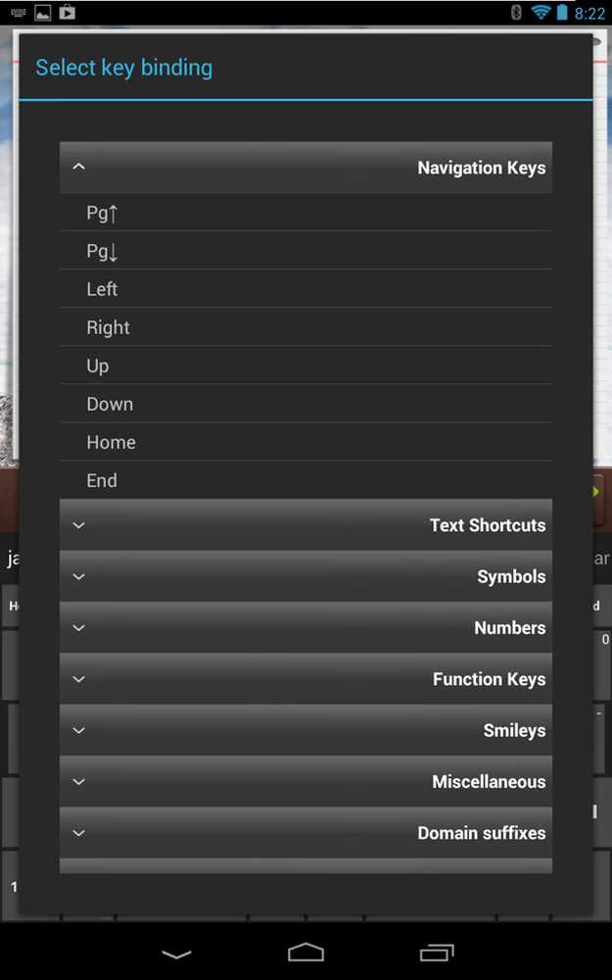The height and width of the screenshot is (980, 612).
Task: Expand the Symbols section
Action: (x=306, y=575)
